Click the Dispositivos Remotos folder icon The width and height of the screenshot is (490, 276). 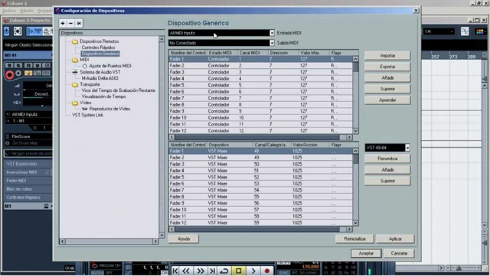[75, 42]
